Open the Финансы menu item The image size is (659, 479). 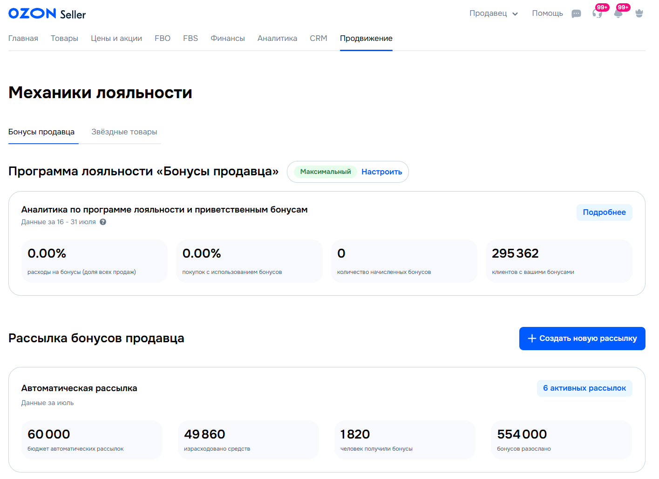(228, 38)
